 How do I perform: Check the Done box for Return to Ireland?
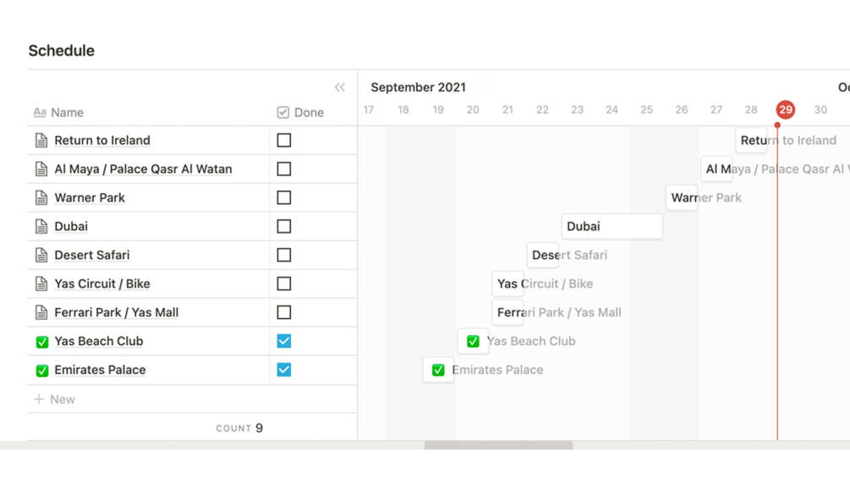click(284, 140)
